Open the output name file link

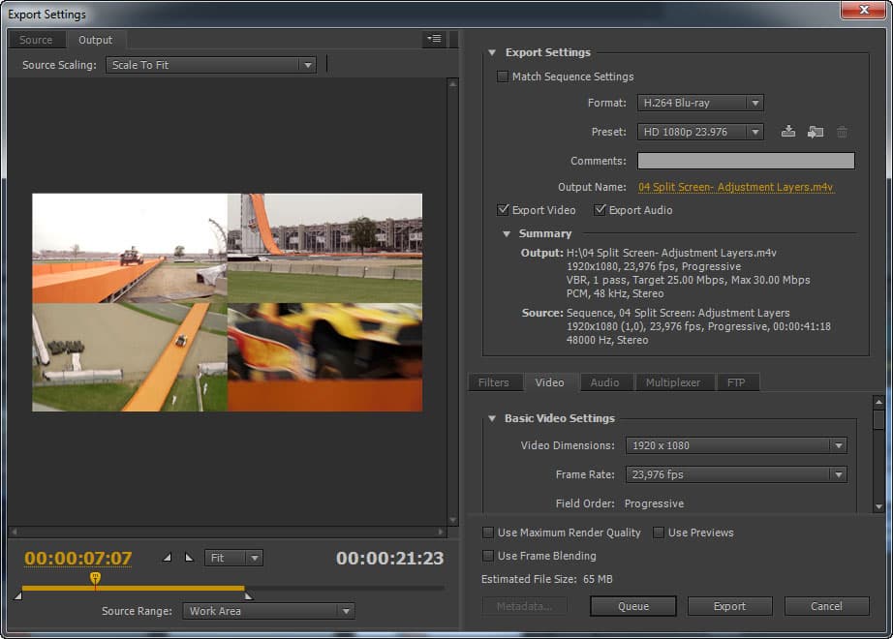coord(735,187)
